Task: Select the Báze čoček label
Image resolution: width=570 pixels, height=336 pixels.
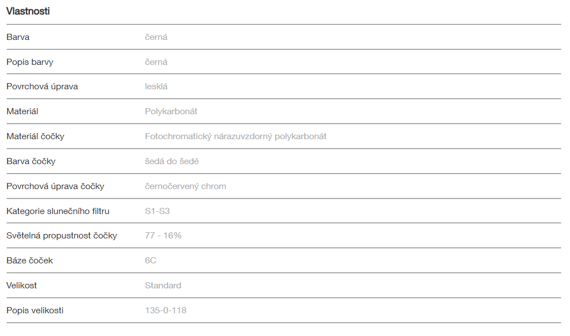Action: point(30,261)
